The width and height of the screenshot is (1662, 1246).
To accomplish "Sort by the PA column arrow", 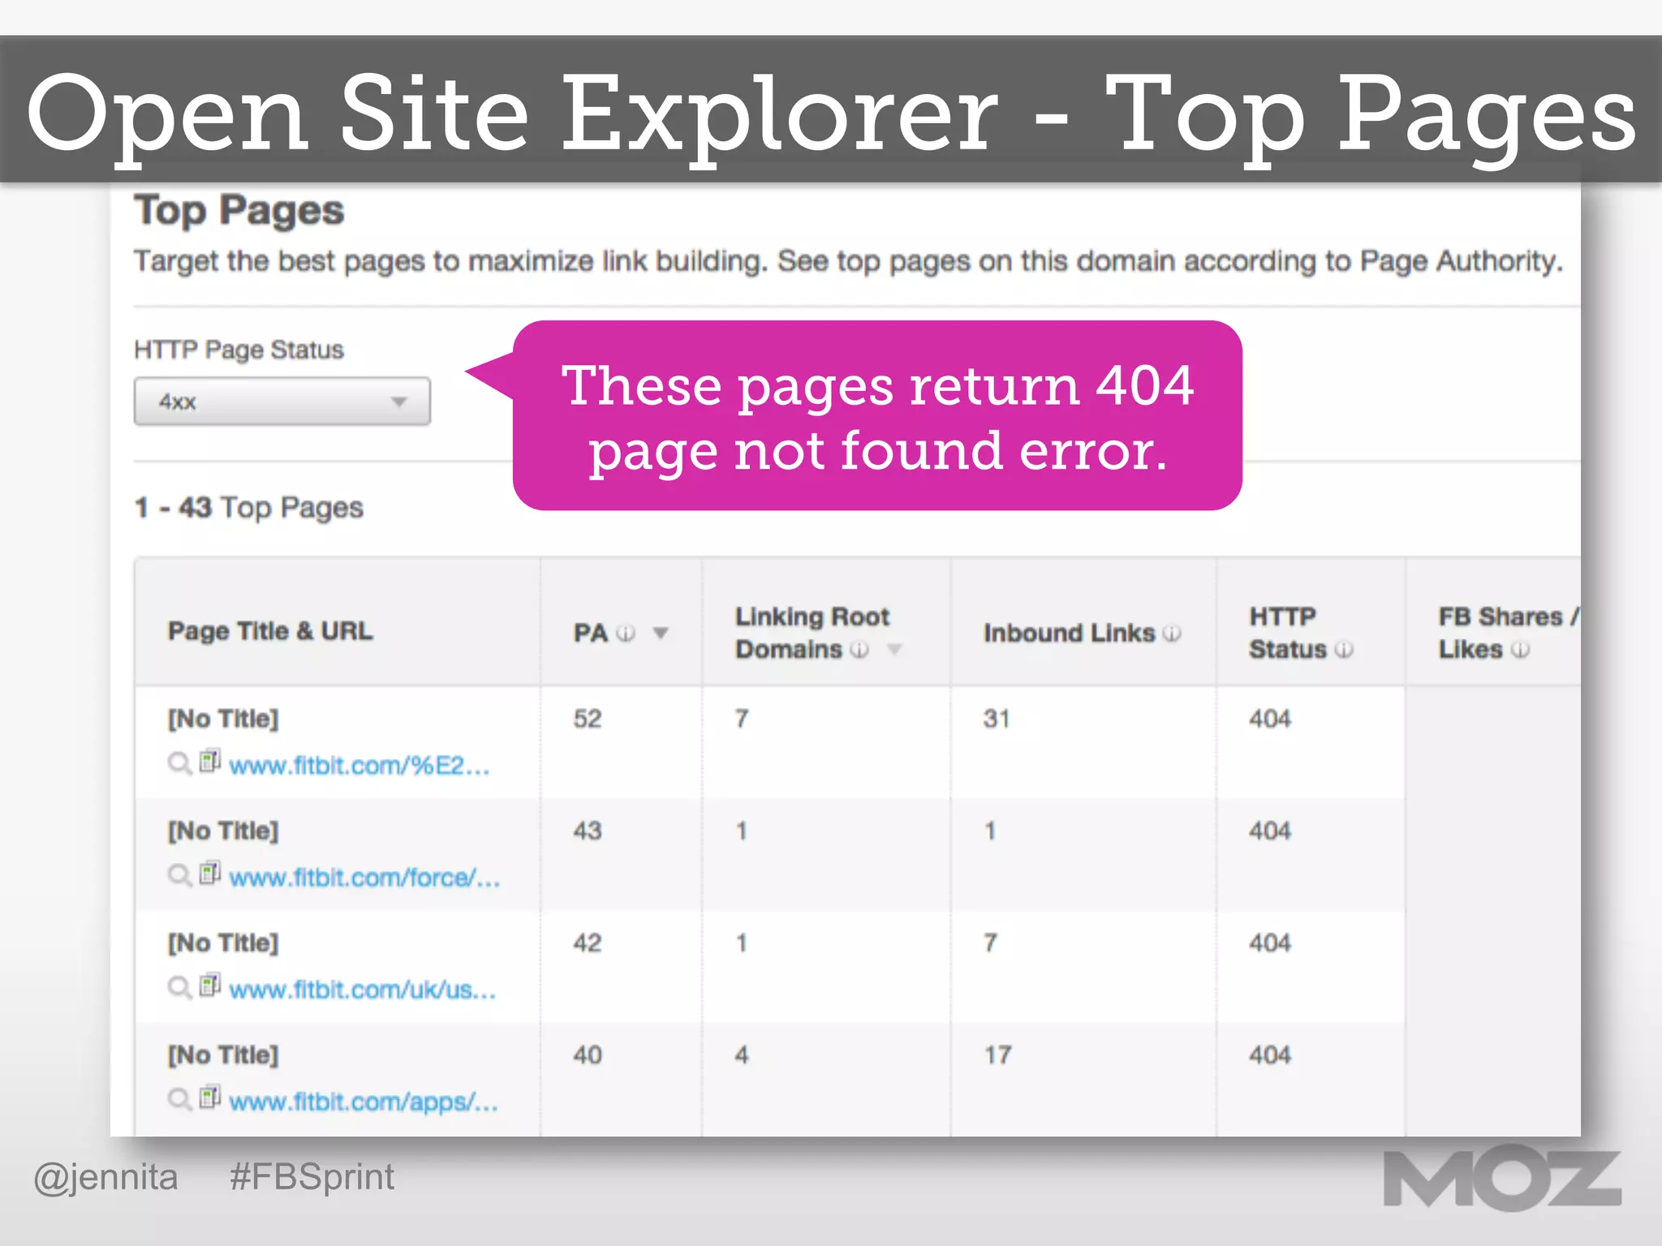I will pos(661,633).
